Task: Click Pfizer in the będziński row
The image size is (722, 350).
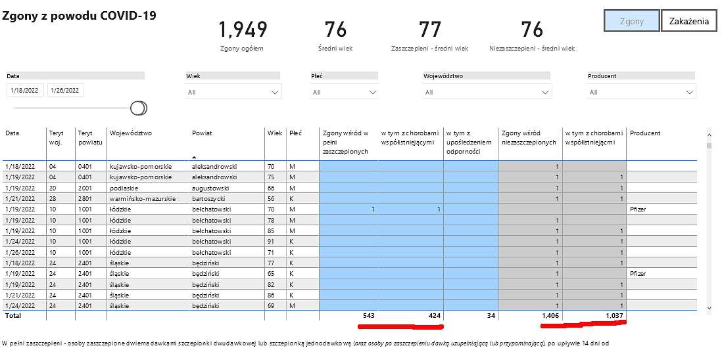Action: (638, 274)
